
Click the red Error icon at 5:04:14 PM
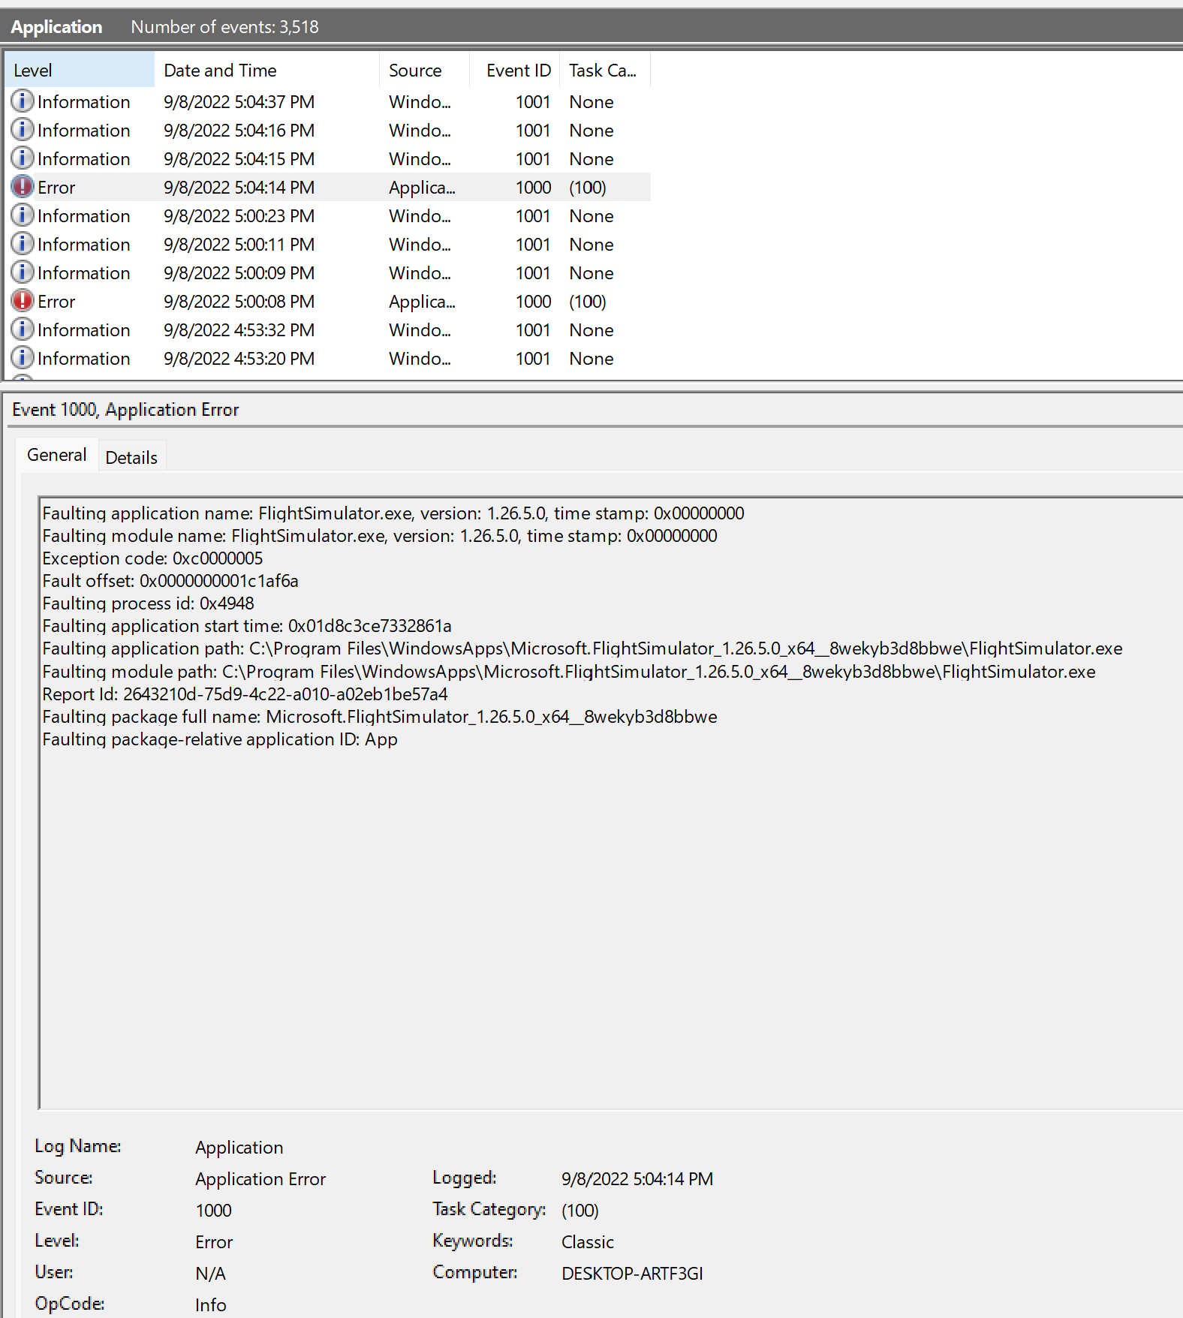tap(23, 186)
